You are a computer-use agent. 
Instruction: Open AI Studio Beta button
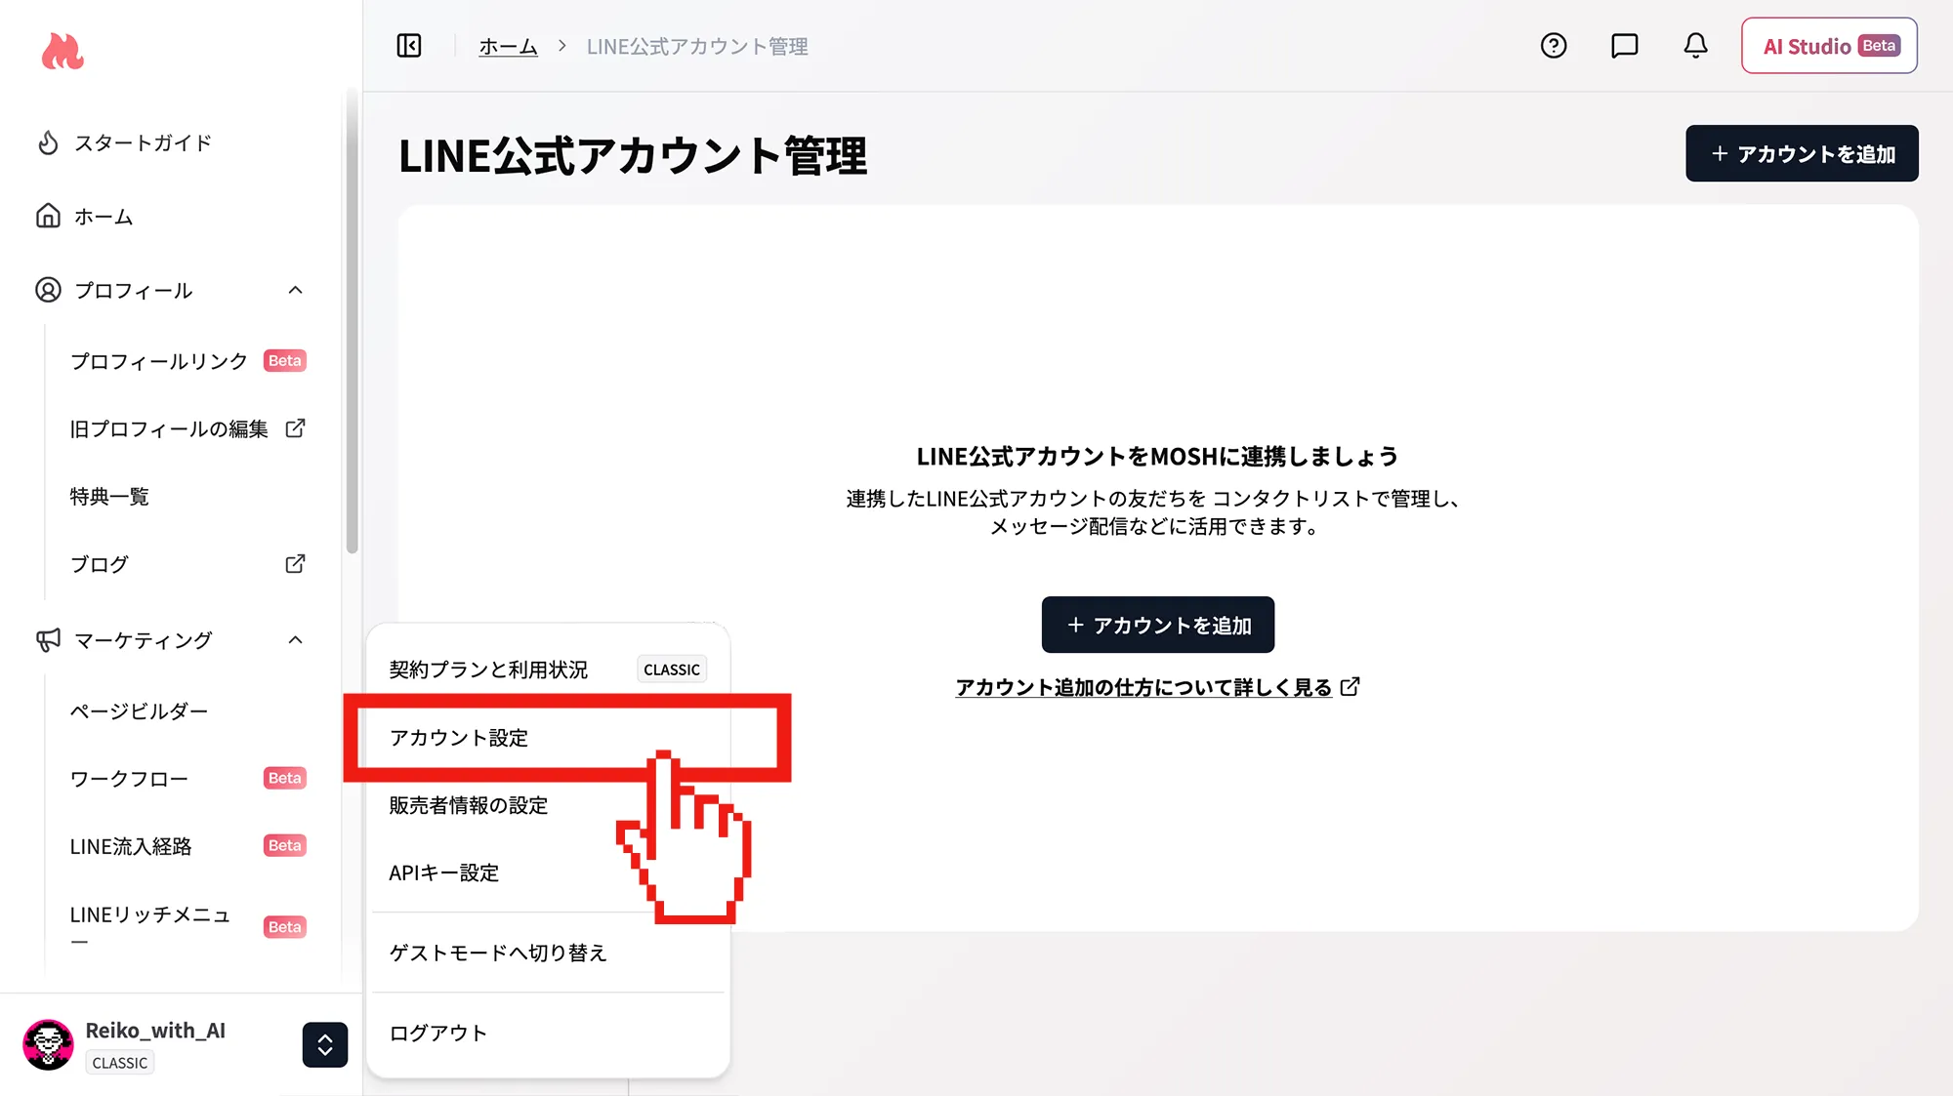[1829, 46]
